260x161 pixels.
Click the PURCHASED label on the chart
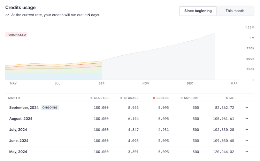click(16, 35)
